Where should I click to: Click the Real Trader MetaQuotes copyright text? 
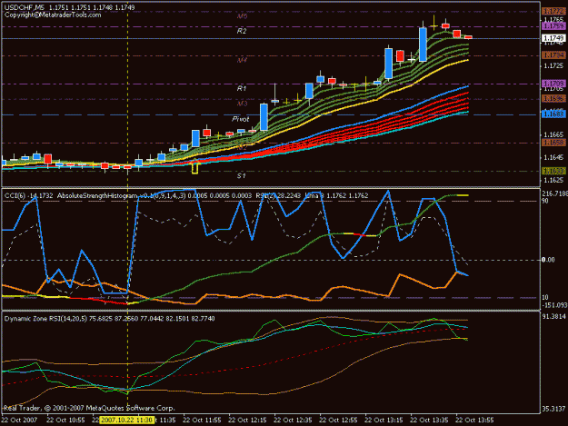(x=89, y=408)
